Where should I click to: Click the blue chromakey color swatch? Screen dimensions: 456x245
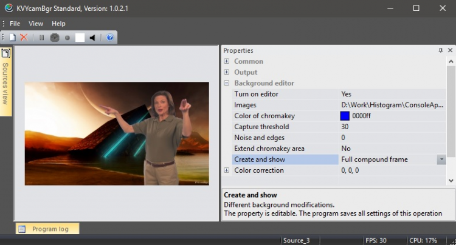(345, 116)
